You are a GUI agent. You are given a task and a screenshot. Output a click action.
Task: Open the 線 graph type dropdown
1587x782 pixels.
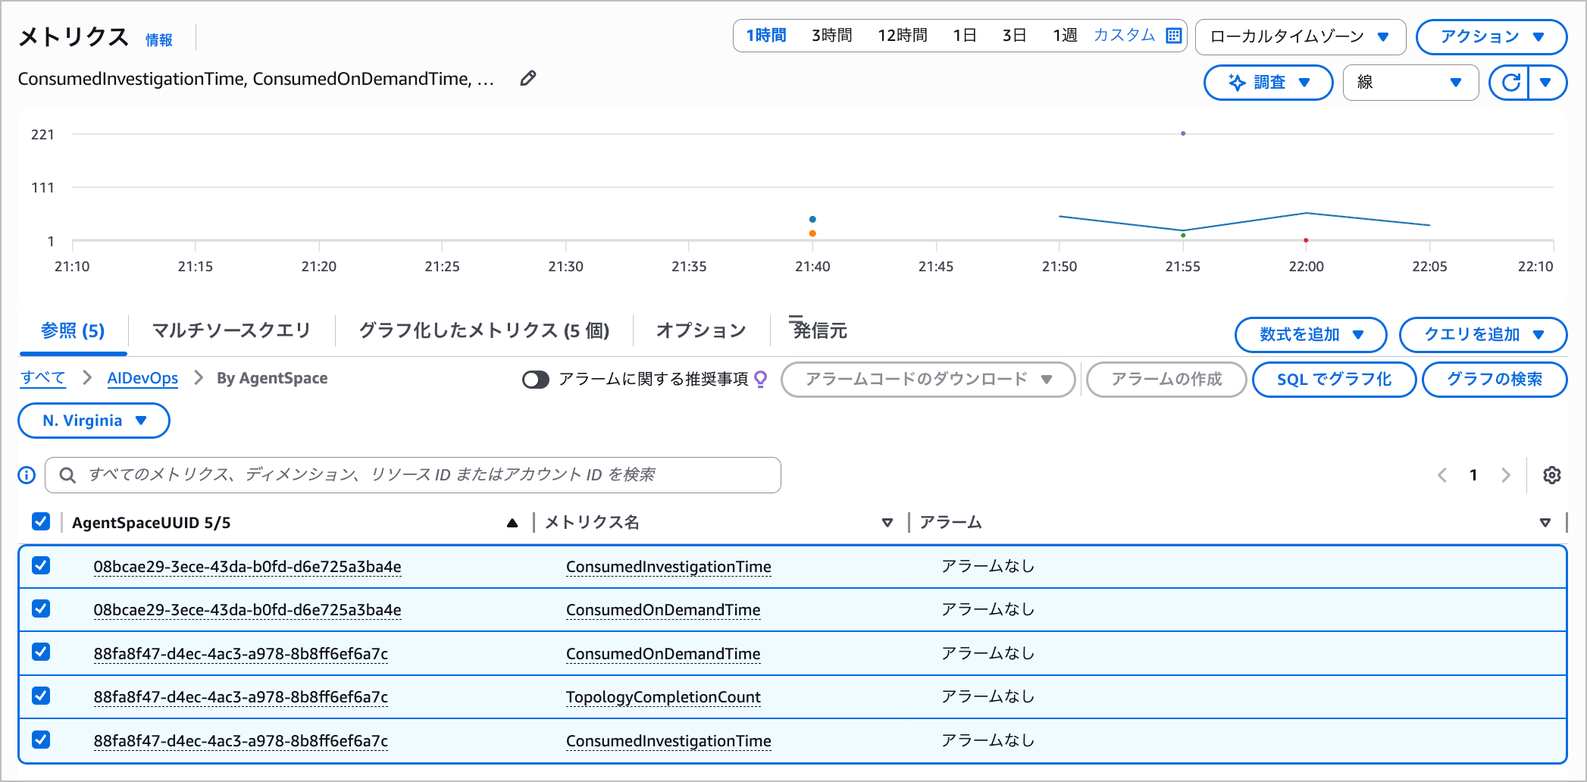pyautogui.click(x=1410, y=83)
